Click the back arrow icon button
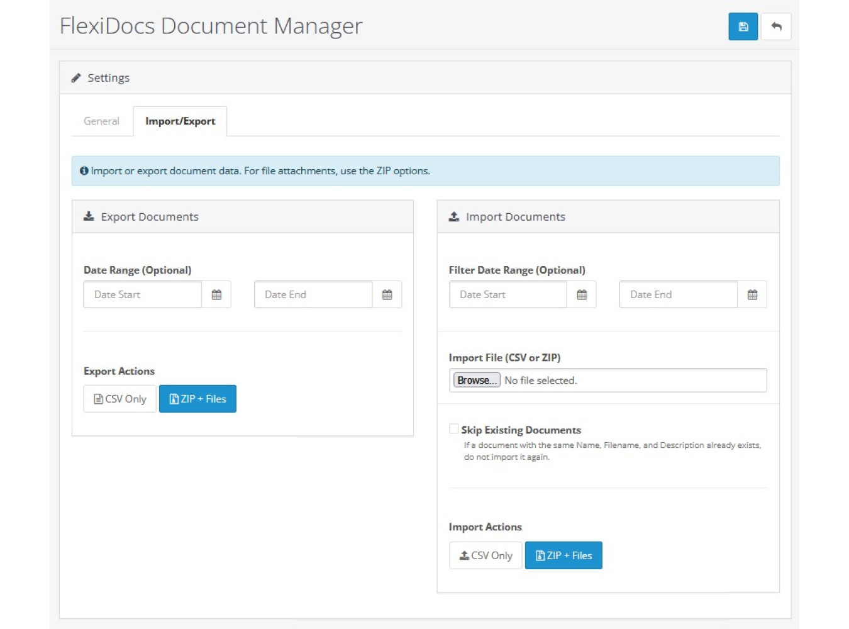 point(776,27)
